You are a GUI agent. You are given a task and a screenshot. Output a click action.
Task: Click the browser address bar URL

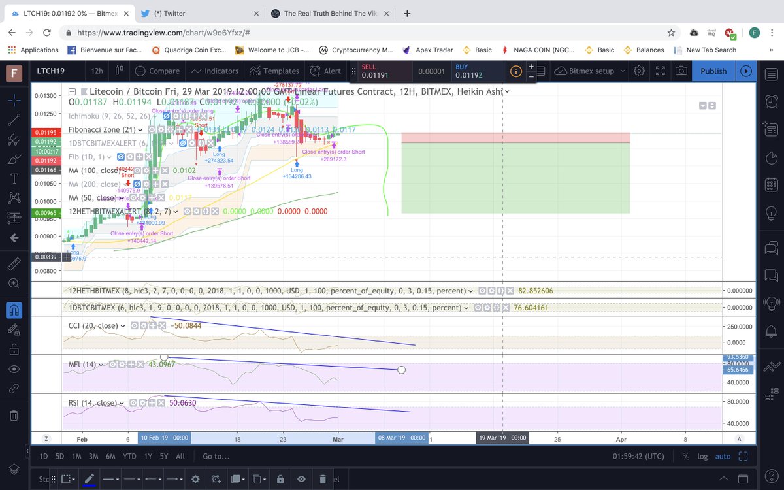(x=163, y=32)
